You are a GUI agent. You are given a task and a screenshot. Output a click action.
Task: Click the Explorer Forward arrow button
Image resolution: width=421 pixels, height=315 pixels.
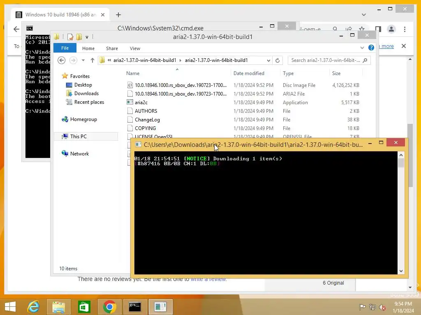point(73,60)
